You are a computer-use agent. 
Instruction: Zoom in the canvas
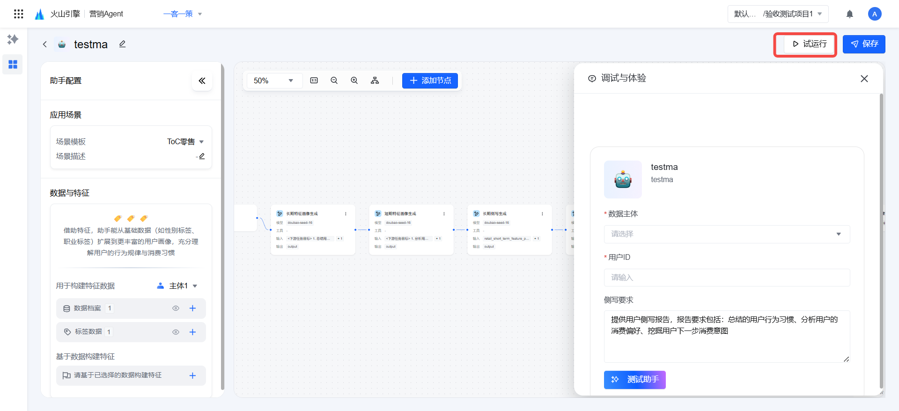tap(354, 81)
